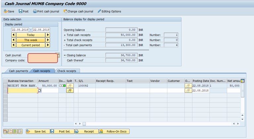Open Change cash journal
Viewport: 254px width, 139px height.
[x=78, y=11]
